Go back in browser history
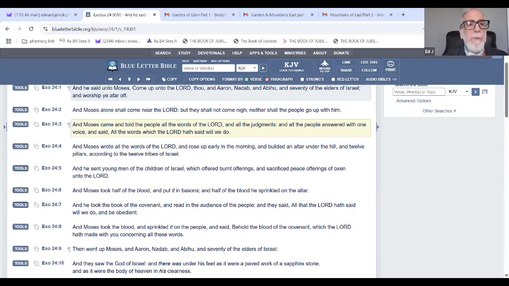Viewport: 509px width, 286px height. (7, 29)
